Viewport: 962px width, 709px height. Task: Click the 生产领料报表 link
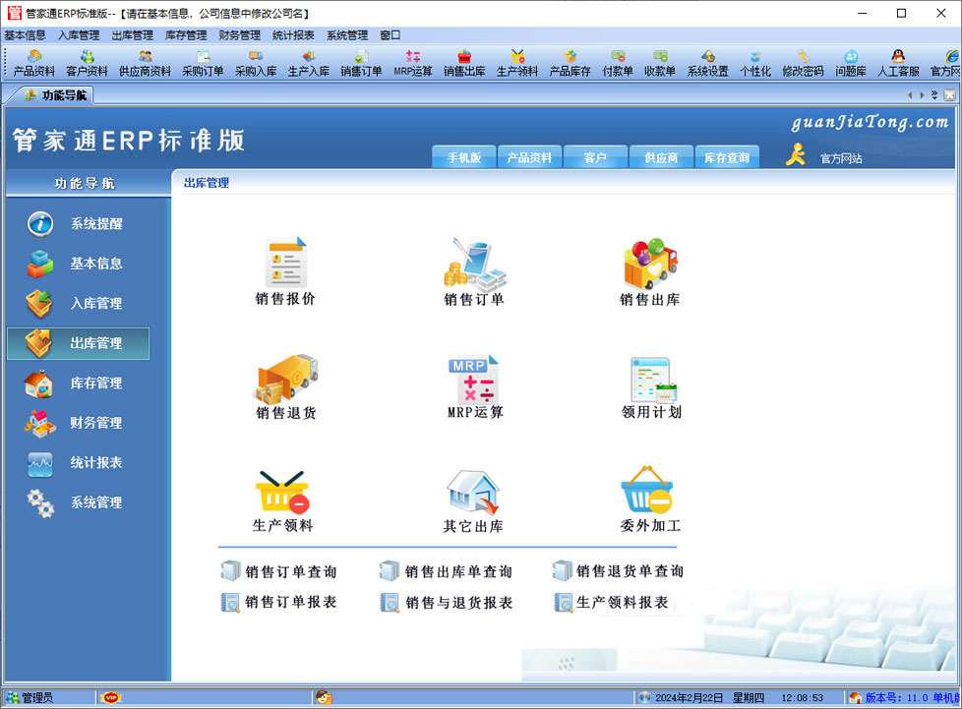[x=622, y=603]
